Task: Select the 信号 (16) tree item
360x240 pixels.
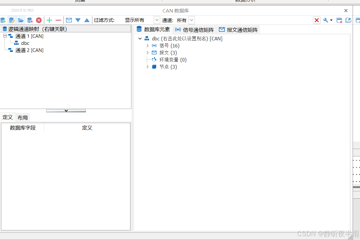Action: click(170, 46)
